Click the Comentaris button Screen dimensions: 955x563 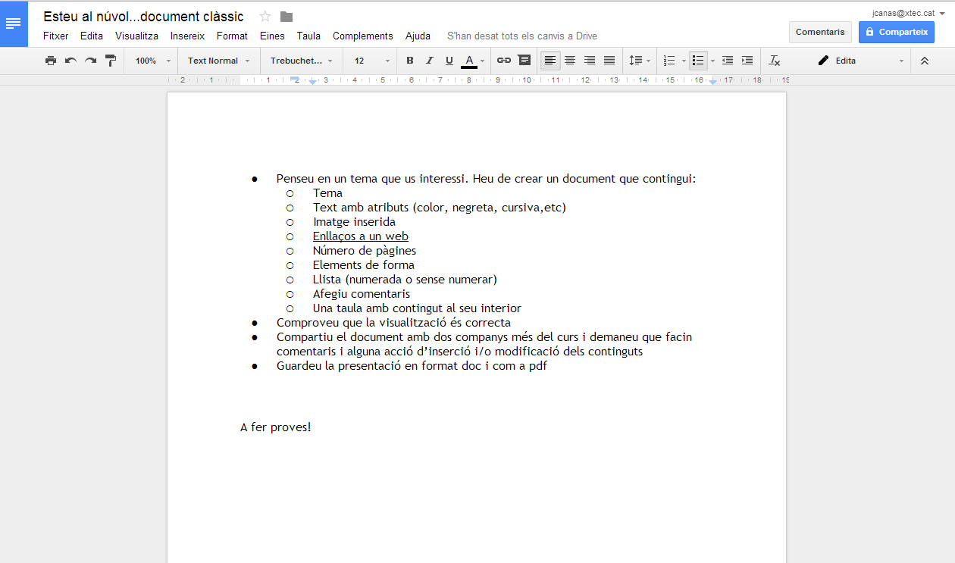820,32
